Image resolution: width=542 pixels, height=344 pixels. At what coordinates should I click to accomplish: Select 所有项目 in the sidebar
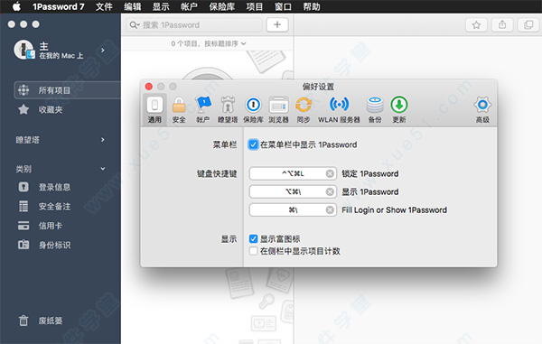point(68,90)
